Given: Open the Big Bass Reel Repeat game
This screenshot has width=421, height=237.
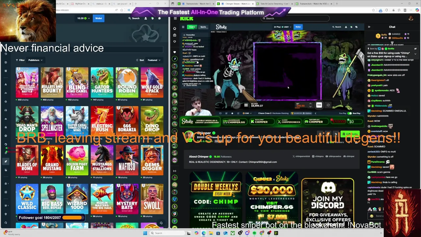Looking at the screenshot, I should tap(52, 199).
